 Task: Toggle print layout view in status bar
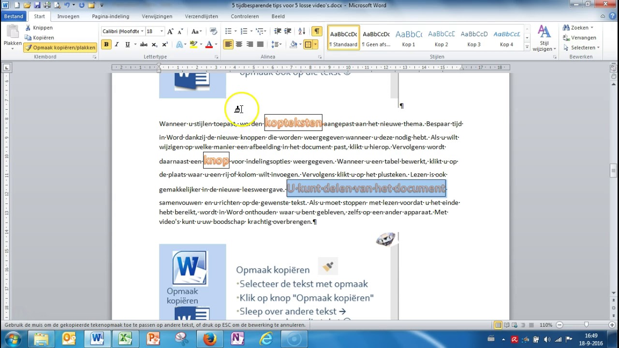(498, 325)
